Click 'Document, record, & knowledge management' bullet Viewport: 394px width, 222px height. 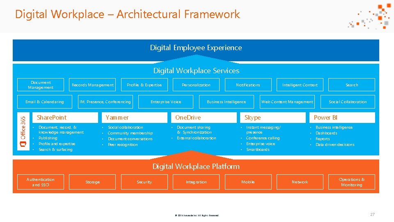[61, 130]
